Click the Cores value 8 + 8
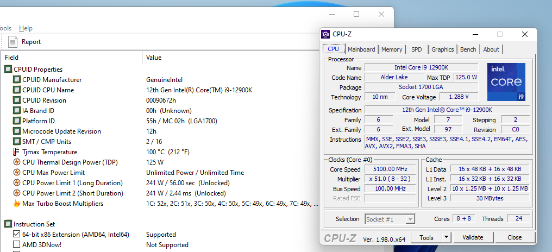Viewport: 552px width, 252px height. (463, 218)
